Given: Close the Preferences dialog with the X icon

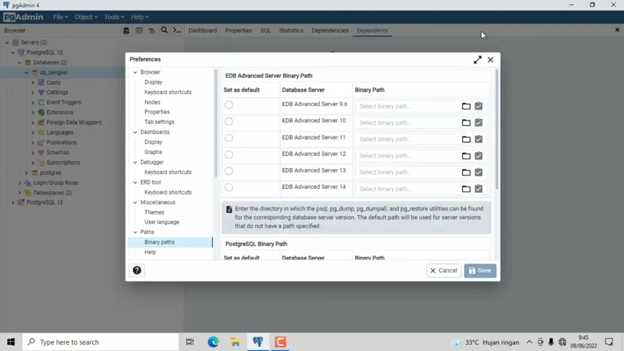Looking at the screenshot, I should 490,59.
